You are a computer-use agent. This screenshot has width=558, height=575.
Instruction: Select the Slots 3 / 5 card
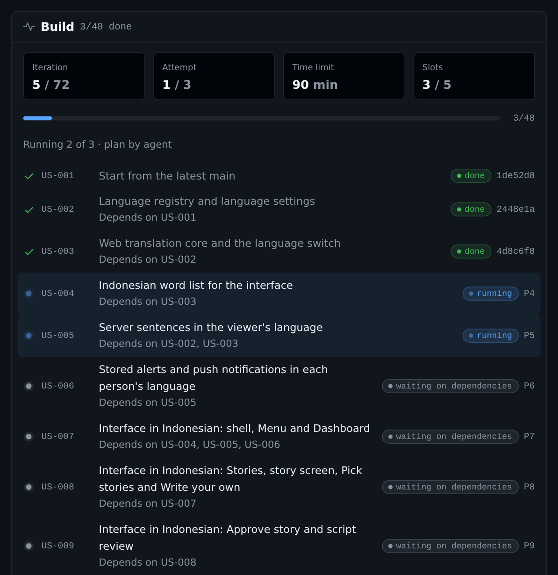point(474,76)
